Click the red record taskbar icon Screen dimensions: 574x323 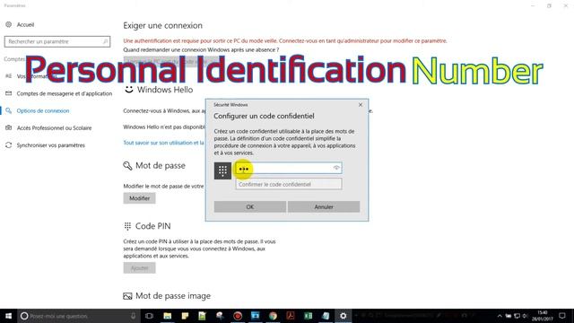pyautogui.click(x=238, y=316)
